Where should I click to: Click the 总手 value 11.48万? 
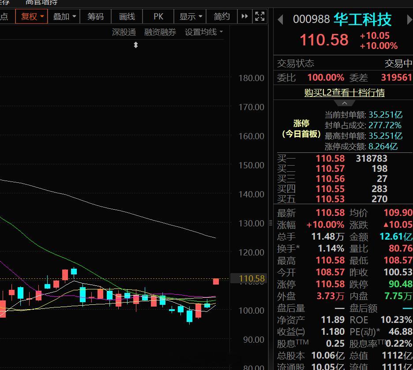pos(328,237)
